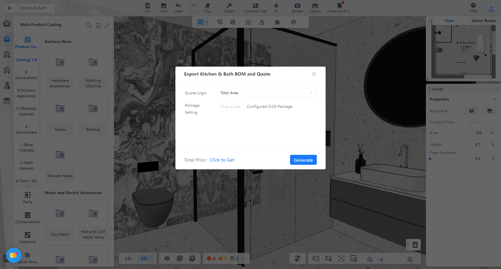Open the Toolkit wrench icon
The width and height of the screenshot is (501, 269).
[x=229, y=6]
